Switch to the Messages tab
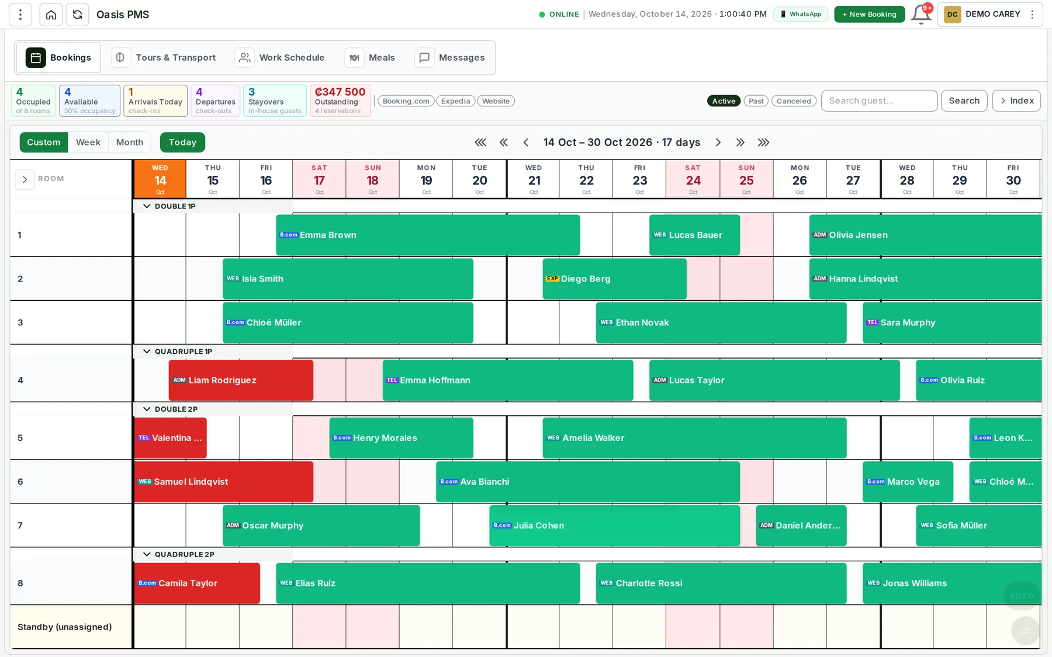 click(450, 58)
